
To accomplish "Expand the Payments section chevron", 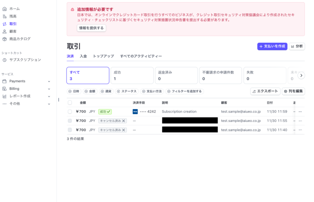I will click(49, 82).
